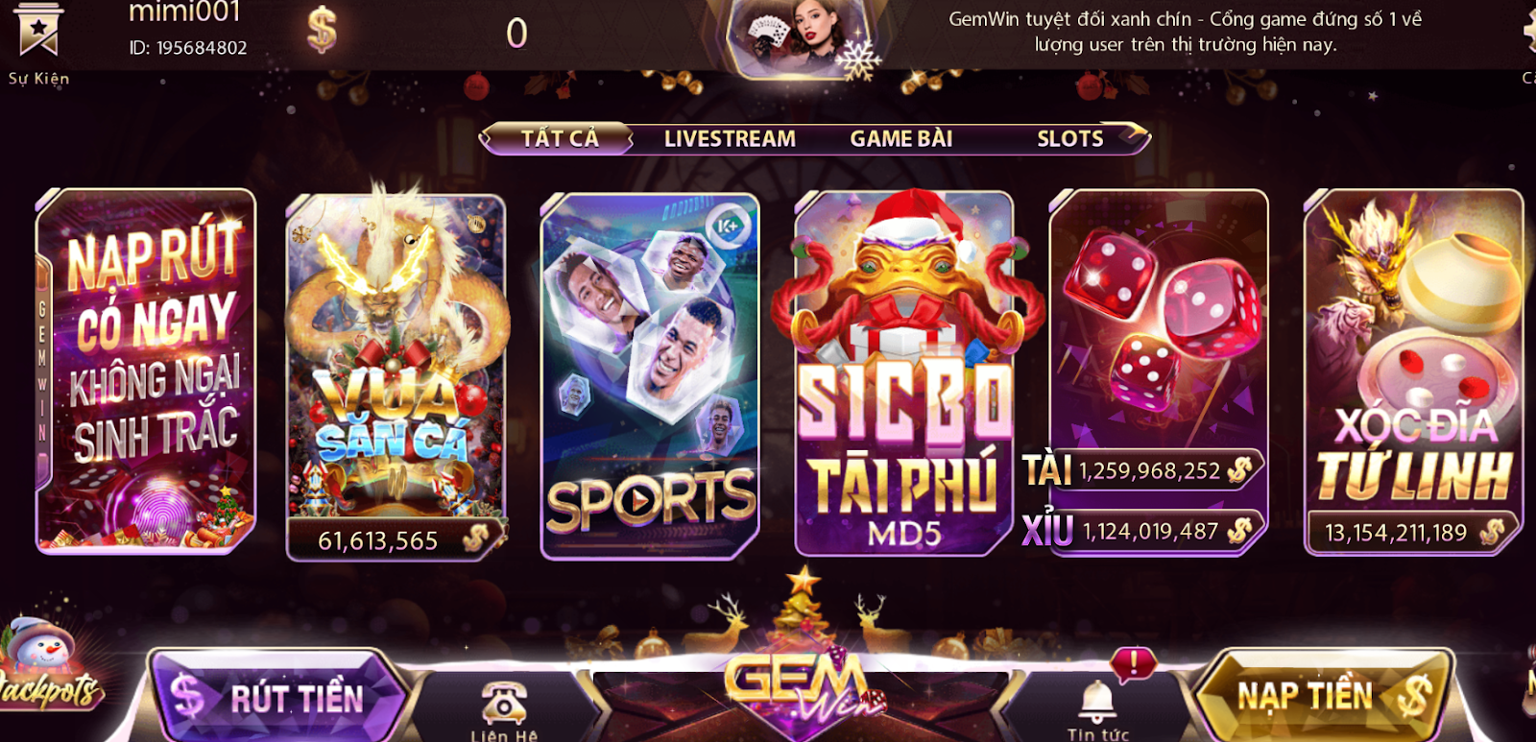Click the gold dollar balance icon

click(x=323, y=31)
